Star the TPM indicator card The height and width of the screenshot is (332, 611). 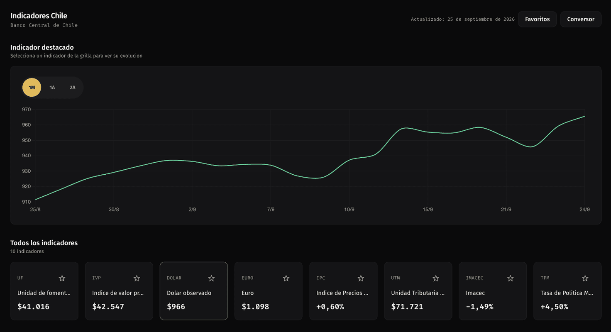(585, 278)
